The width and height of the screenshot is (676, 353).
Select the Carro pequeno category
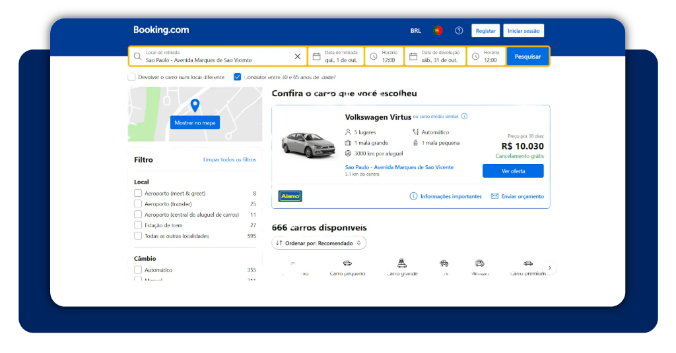click(347, 267)
